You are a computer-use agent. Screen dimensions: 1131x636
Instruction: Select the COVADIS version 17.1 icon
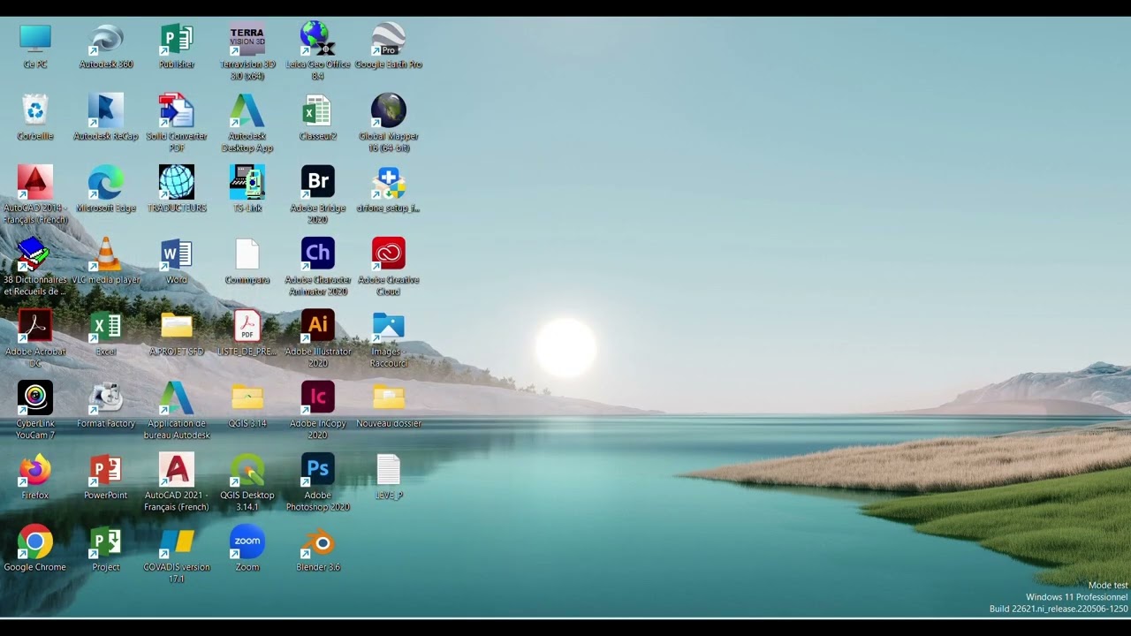tap(177, 541)
